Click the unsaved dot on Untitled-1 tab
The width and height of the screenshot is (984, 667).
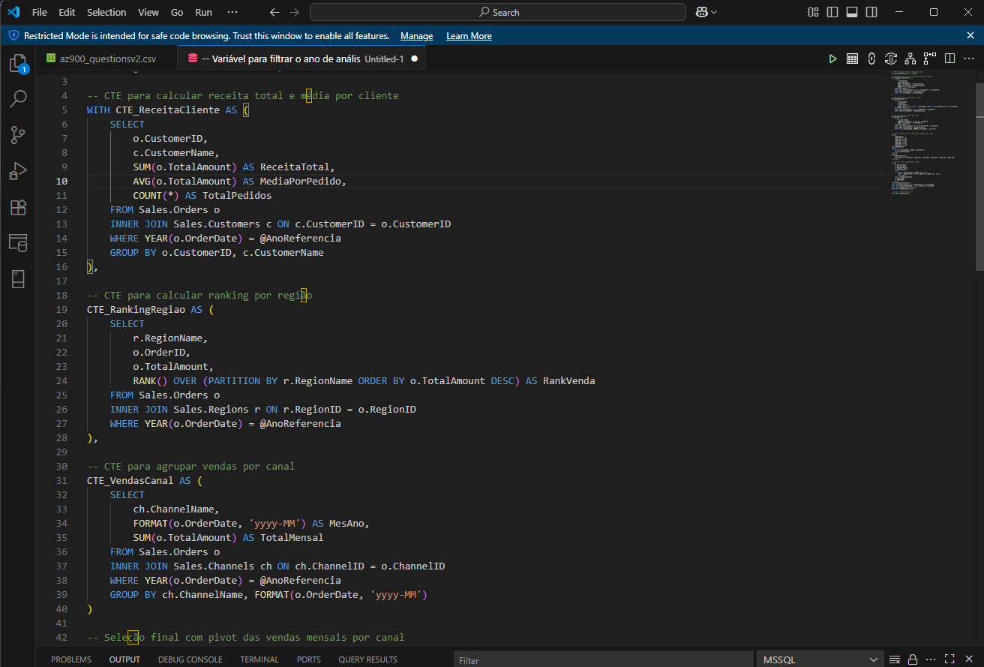[414, 59]
